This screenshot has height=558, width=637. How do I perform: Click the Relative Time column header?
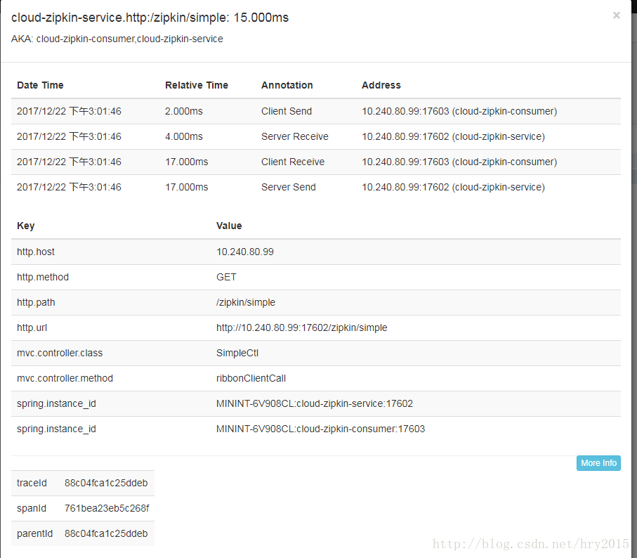(x=197, y=85)
